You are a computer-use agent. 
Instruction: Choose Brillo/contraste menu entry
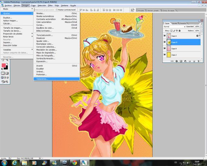coord(57,31)
